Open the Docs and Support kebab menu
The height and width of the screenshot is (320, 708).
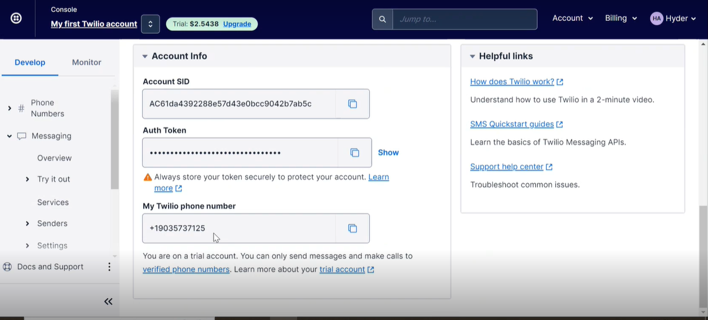click(109, 267)
